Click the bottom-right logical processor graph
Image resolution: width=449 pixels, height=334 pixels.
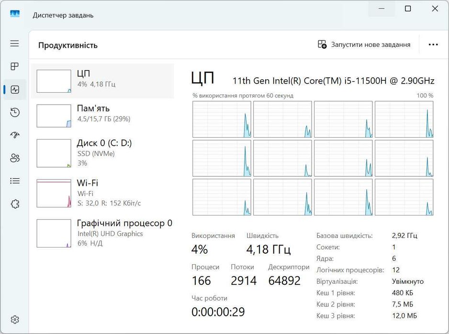click(404, 197)
